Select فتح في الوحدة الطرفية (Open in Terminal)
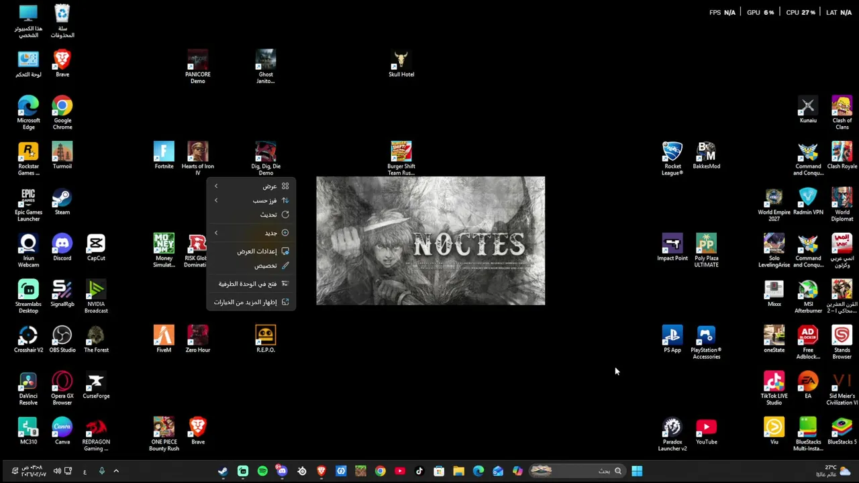Image resolution: width=859 pixels, height=483 pixels. click(x=251, y=284)
